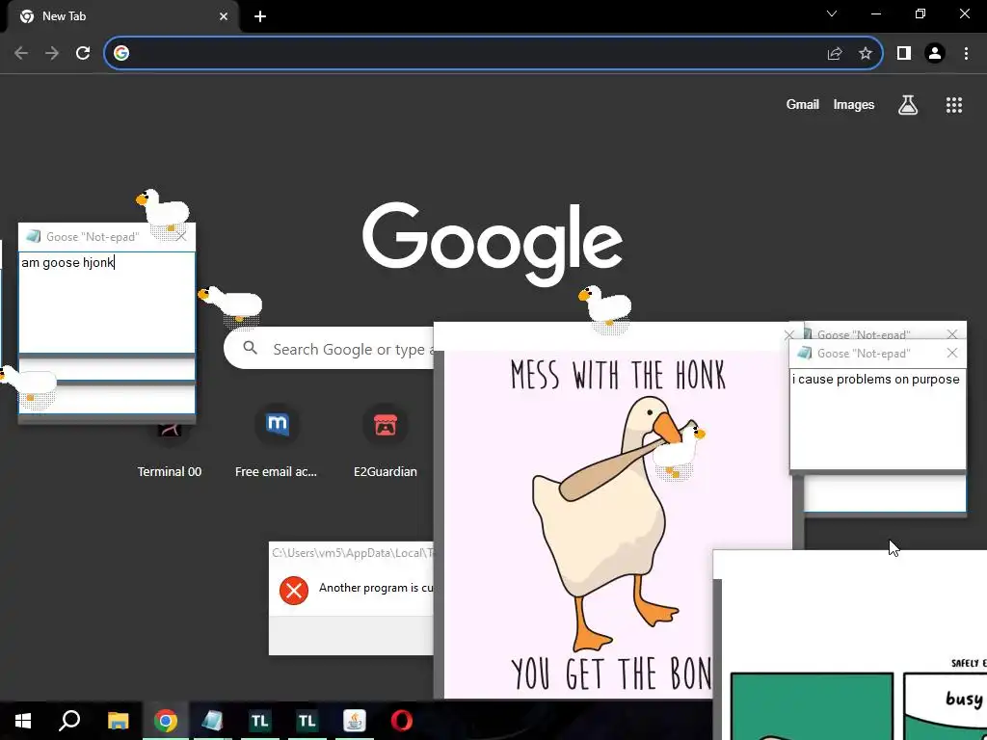Open File Explorer from taskbar
The width and height of the screenshot is (987, 740).
[118, 721]
